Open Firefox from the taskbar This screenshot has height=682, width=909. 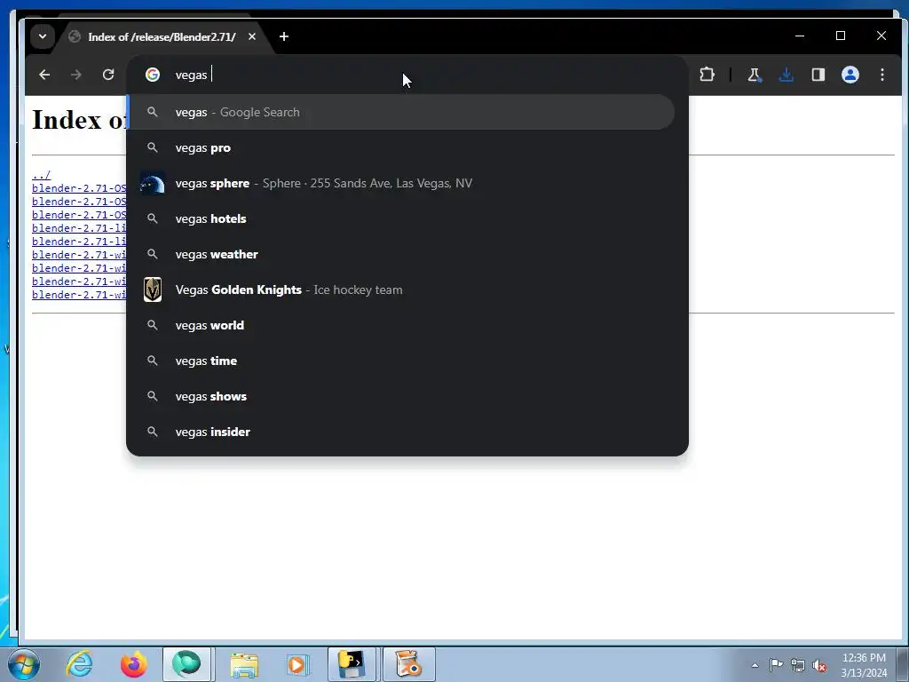134,664
